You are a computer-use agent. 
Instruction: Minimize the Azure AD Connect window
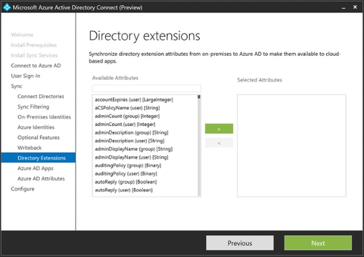(343, 7)
